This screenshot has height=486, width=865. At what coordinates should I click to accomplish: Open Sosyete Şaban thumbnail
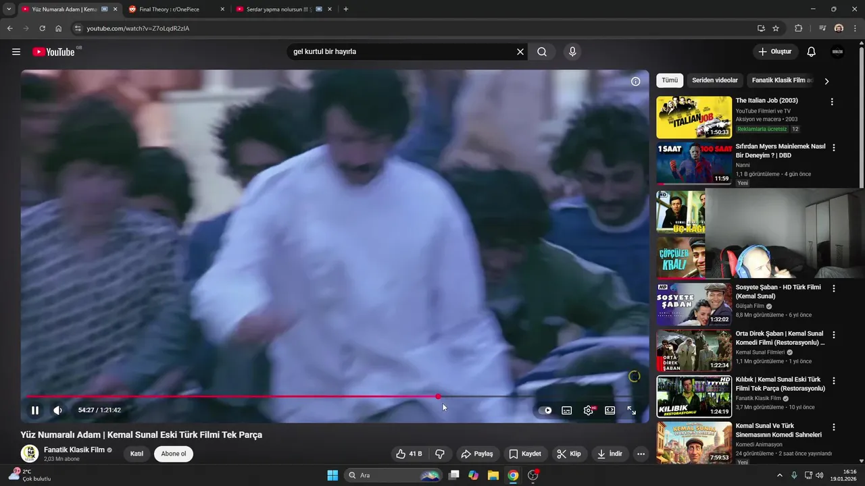pos(694,304)
